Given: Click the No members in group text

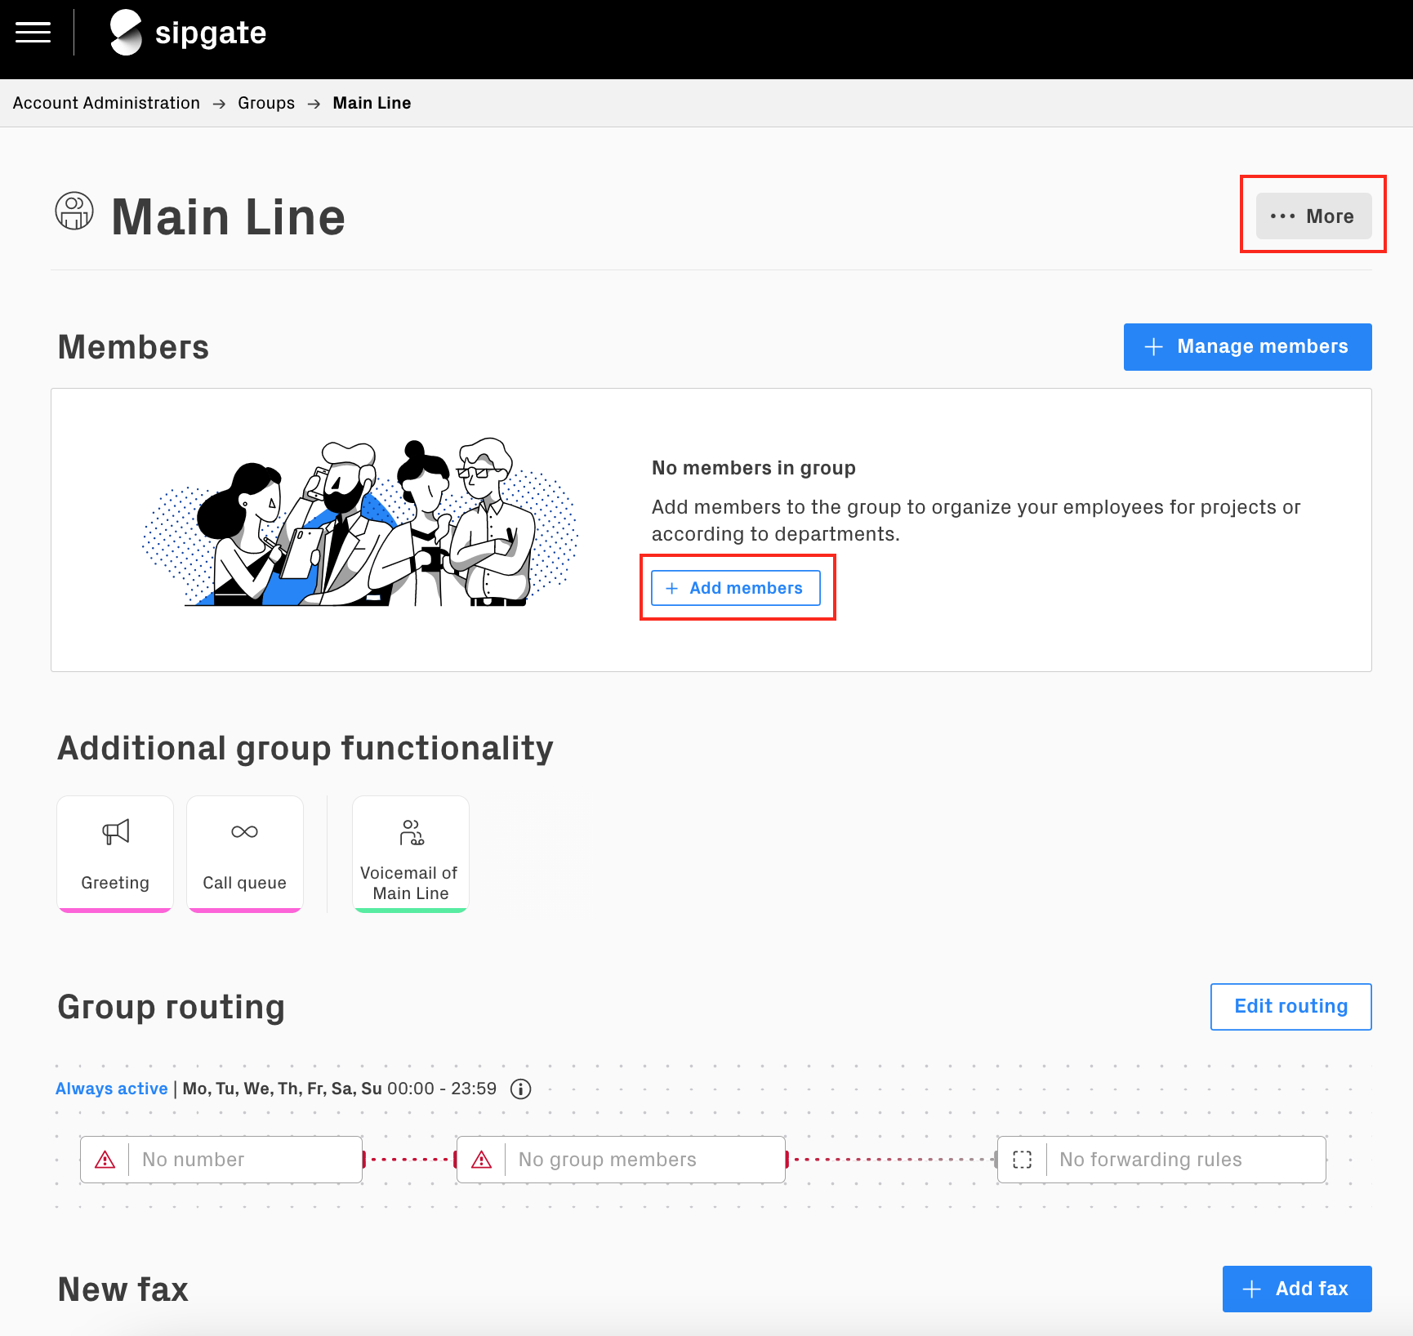Looking at the screenshot, I should pyautogui.click(x=754, y=468).
